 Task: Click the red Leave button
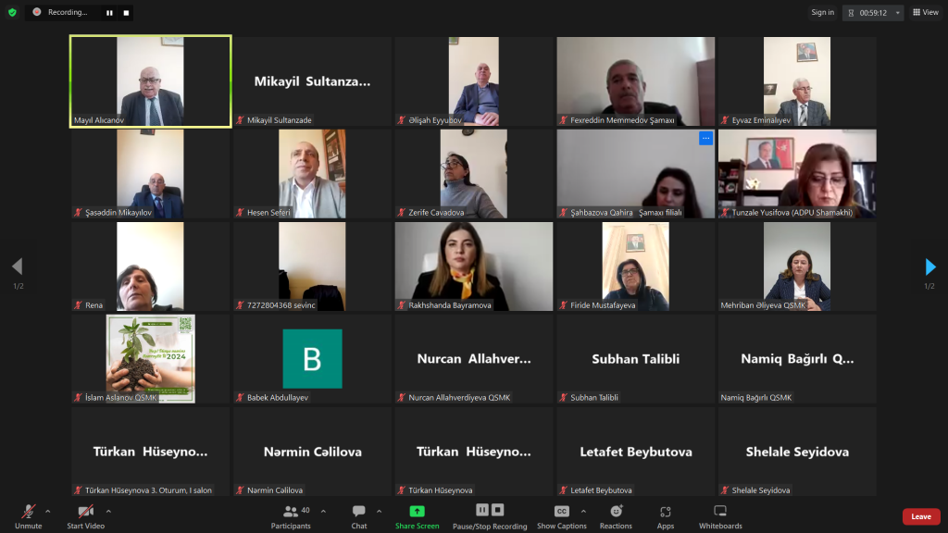(921, 516)
